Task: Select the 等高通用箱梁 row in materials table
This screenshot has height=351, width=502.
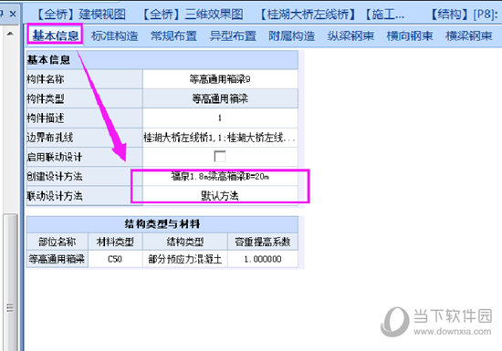Action: click(57, 259)
